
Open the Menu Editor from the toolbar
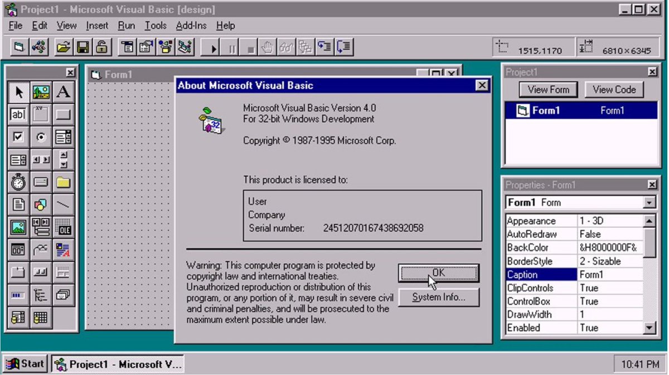128,47
